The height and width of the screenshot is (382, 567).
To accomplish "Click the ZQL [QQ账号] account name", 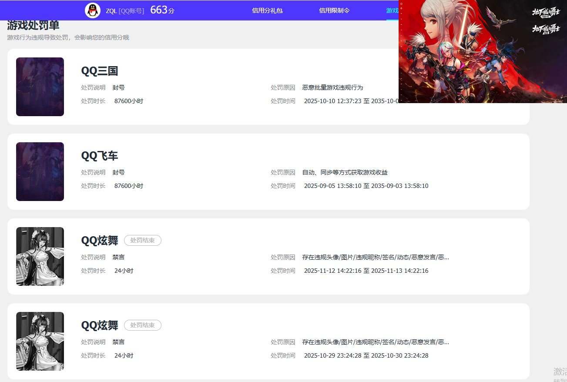I will pyautogui.click(x=125, y=11).
